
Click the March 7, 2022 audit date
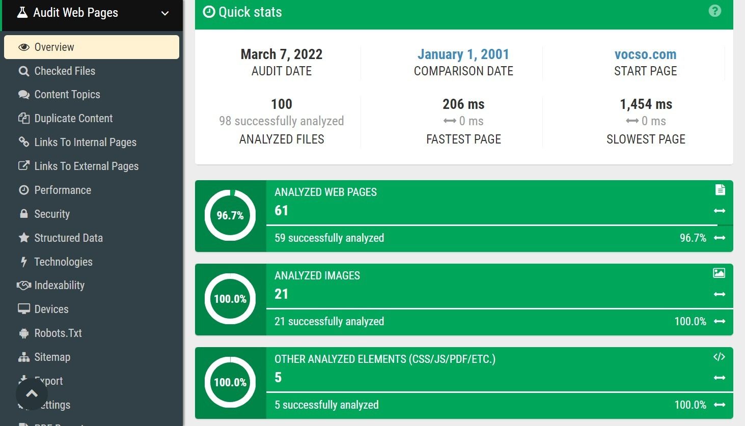pos(282,54)
